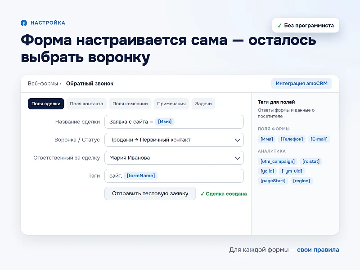The width and height of the screenshot is (360, 270).
Task: Focus the Название сделки input field
Action: tap(174, 121)
